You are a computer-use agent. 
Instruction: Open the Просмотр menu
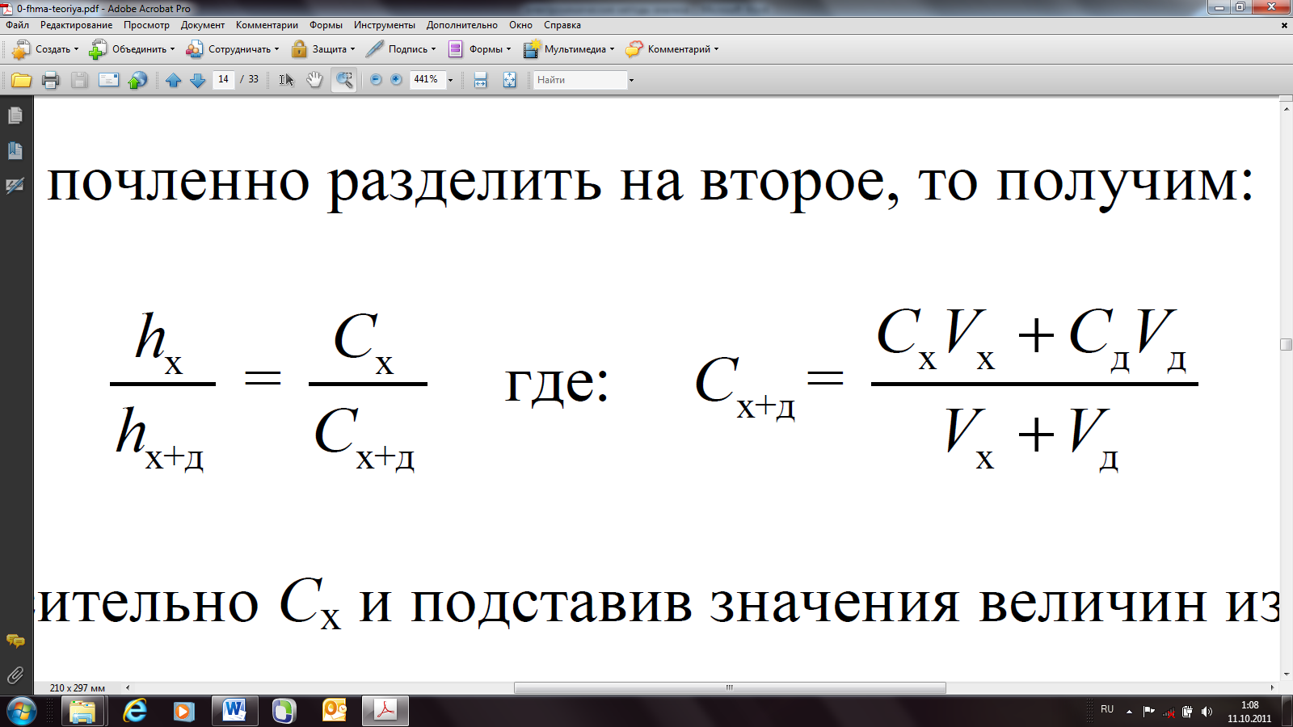tap(146, 25)
